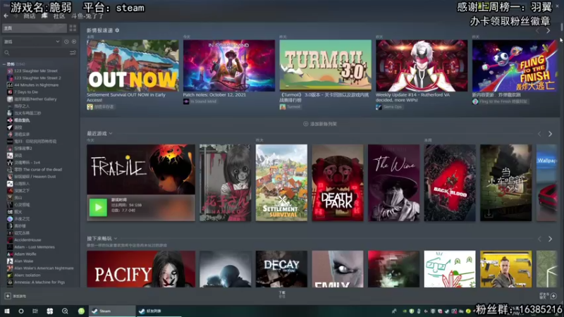The width and height of the screenshot is (564, 317).
Task: Show previous recent games with left arrow
Action: (x=539, y=134)
